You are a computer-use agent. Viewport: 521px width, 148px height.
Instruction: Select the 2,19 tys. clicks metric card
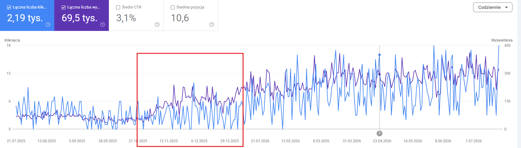[27, 15]
